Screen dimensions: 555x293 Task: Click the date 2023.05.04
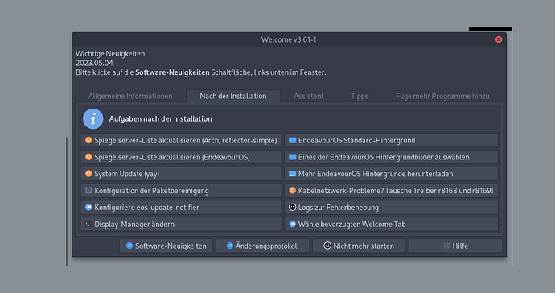pos(94,63)
